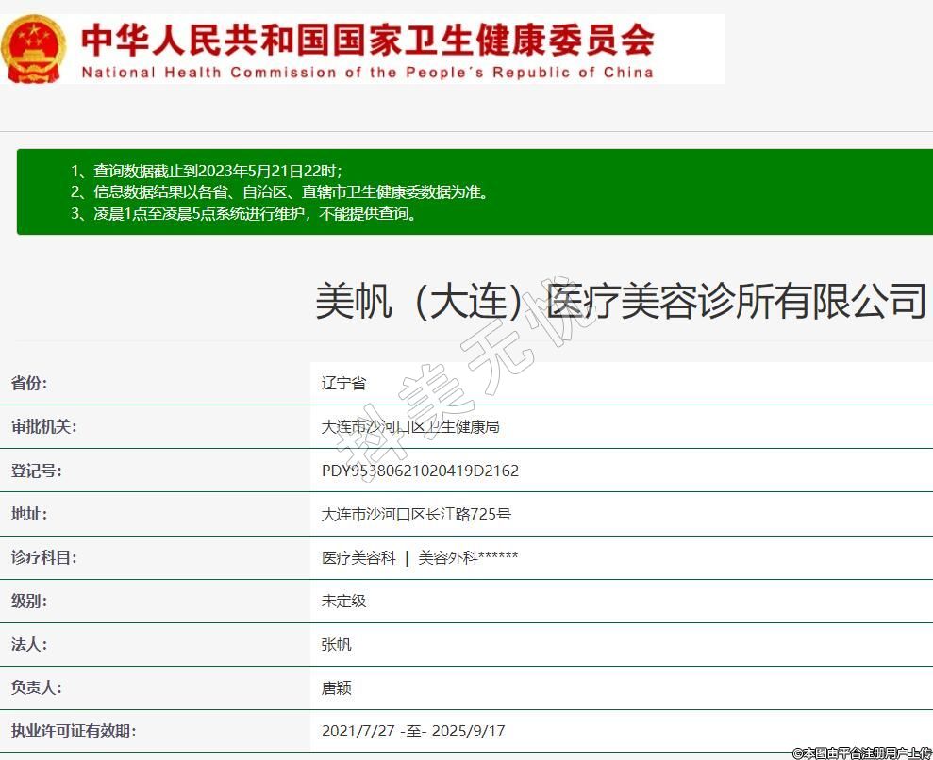Click the 医疗美容科 department entry
The height and width of the screenshot is (760, 933).
coord(358,557)
